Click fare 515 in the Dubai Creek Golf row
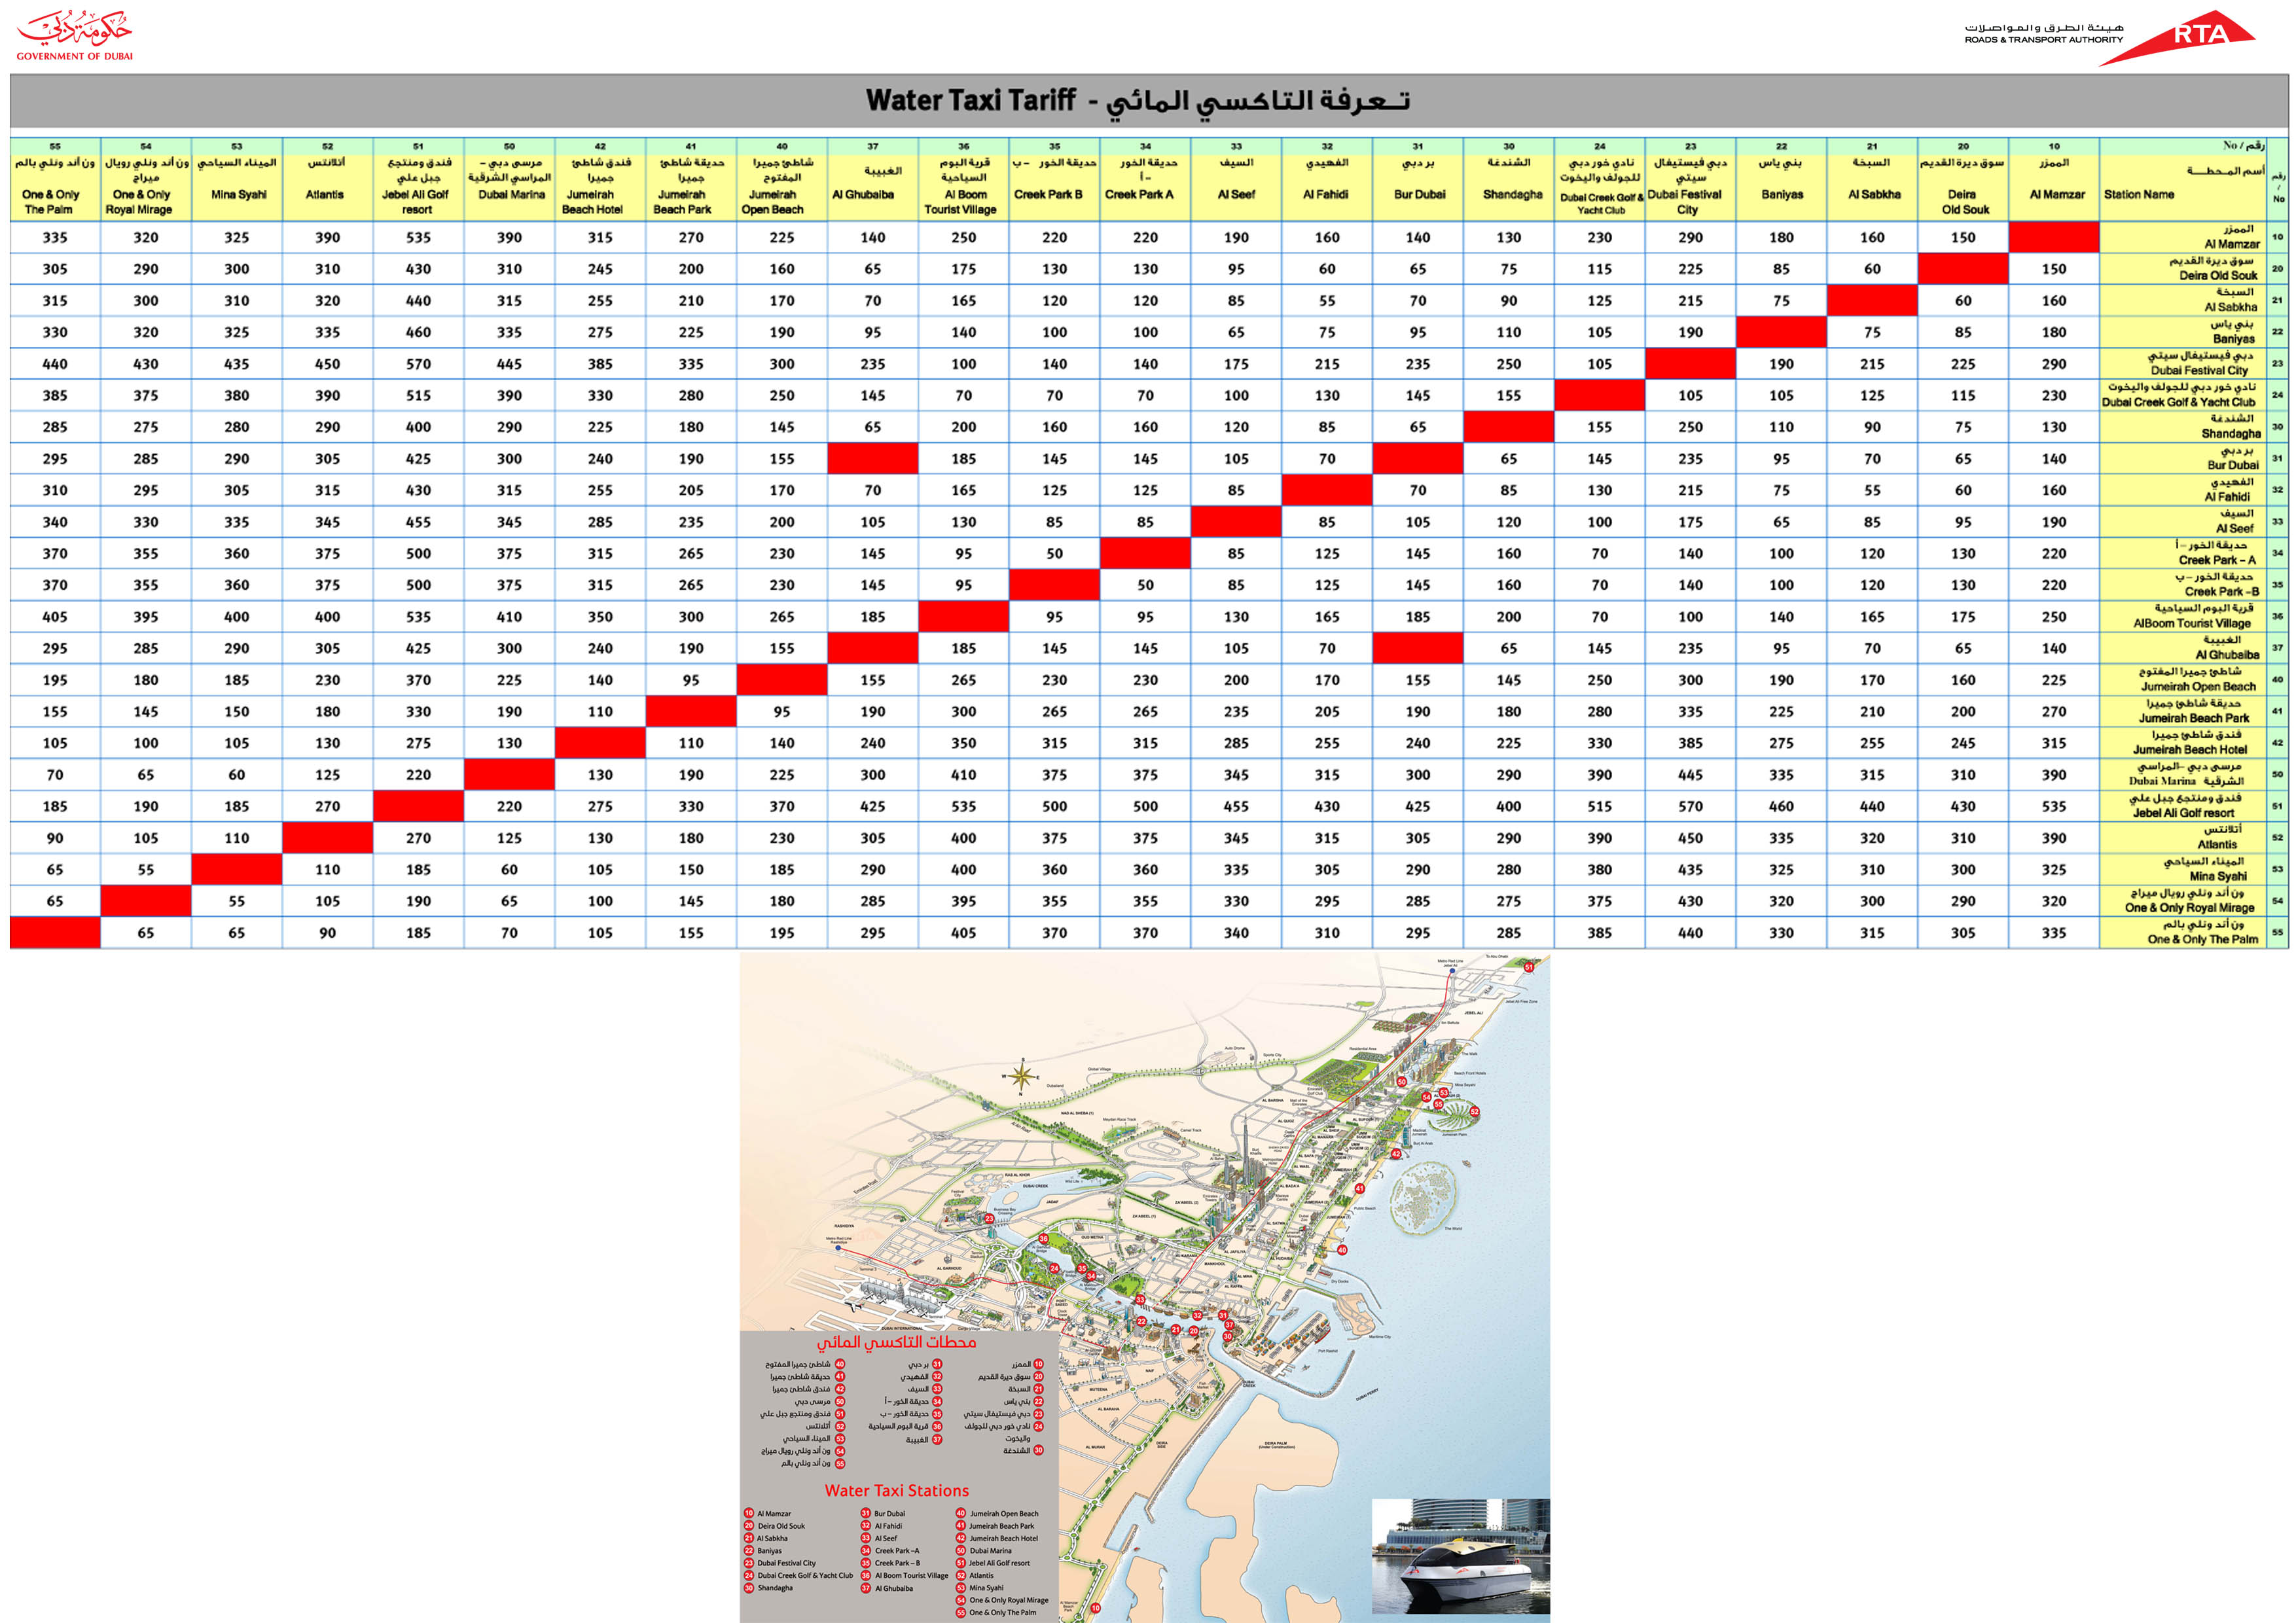Screen dimensions: 2296x1623 tap(418, 396)
